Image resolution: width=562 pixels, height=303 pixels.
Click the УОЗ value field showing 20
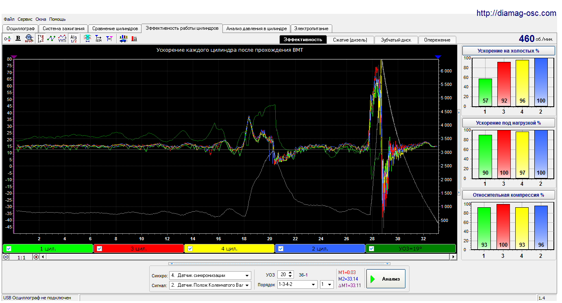pos(283,274)
